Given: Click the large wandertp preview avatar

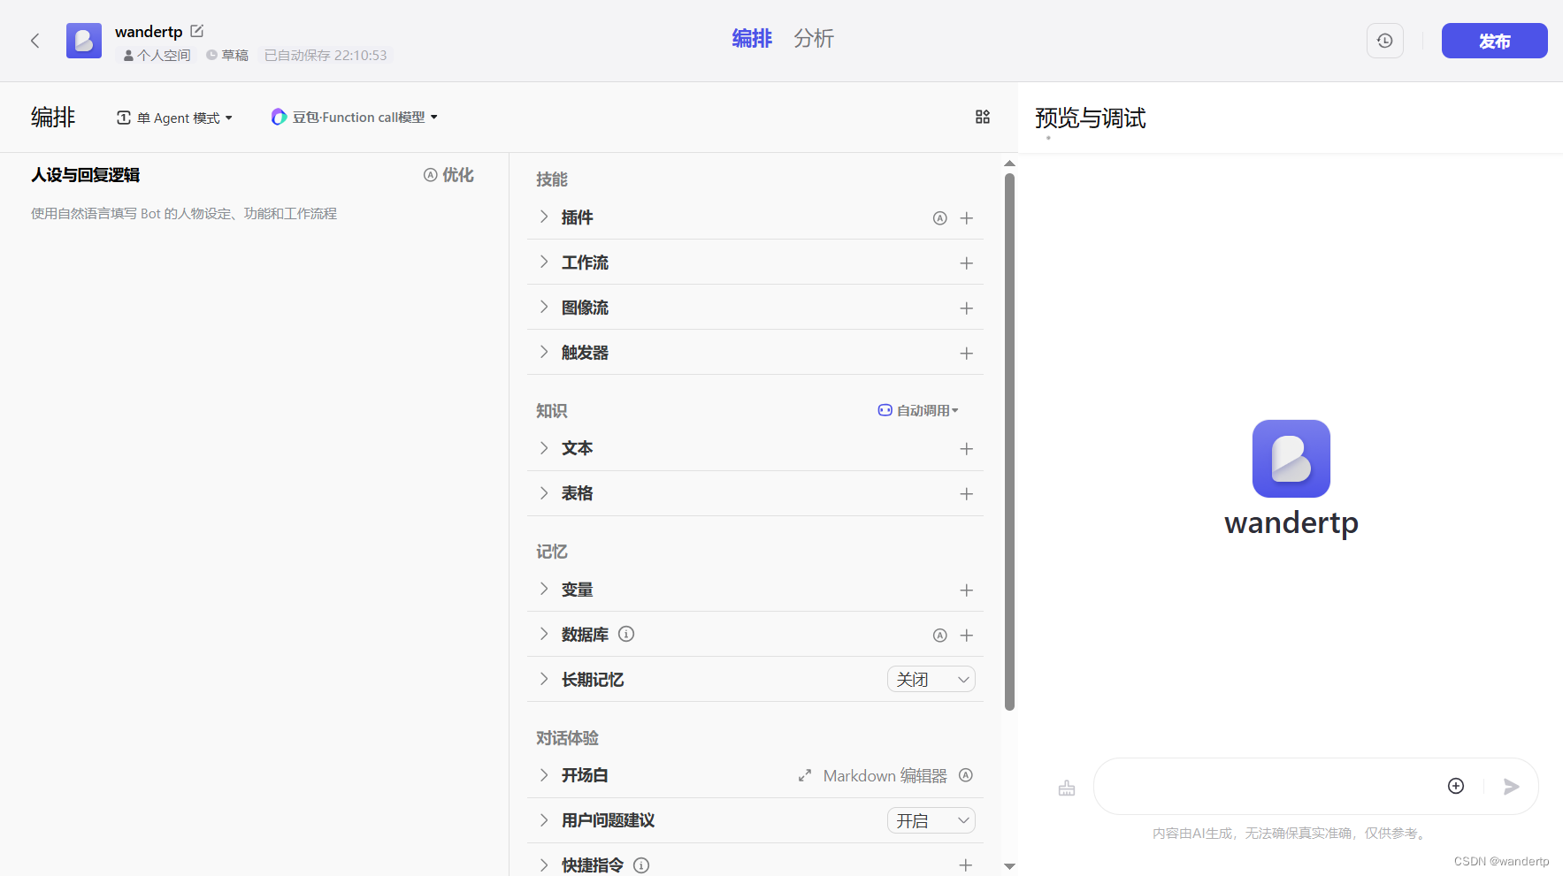Looking at the screenshot, I should click(x=1291, y=459).
